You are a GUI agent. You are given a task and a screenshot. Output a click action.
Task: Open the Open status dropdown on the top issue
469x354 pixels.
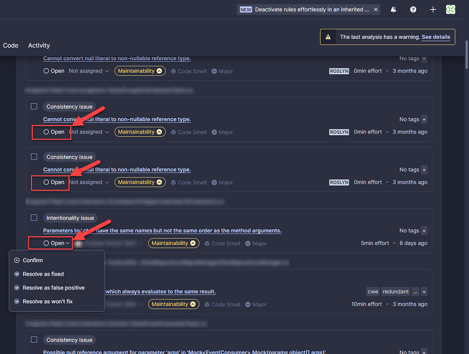pos(54,71)
